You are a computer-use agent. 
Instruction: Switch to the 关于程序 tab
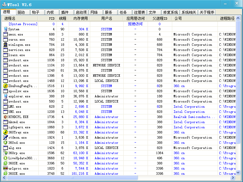tap(207, 12)
